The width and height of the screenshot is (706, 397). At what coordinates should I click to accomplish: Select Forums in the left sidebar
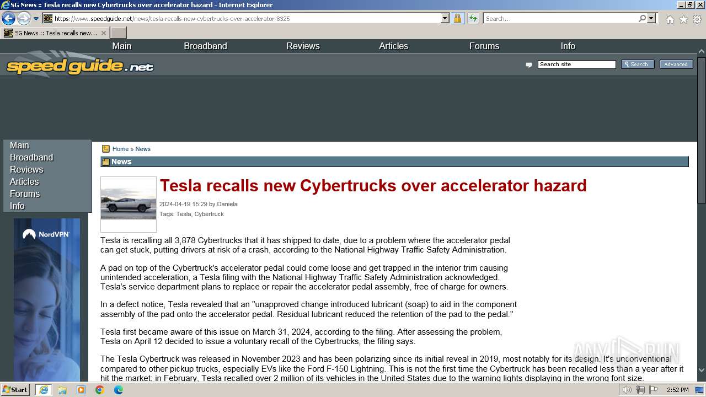[25, 194]
